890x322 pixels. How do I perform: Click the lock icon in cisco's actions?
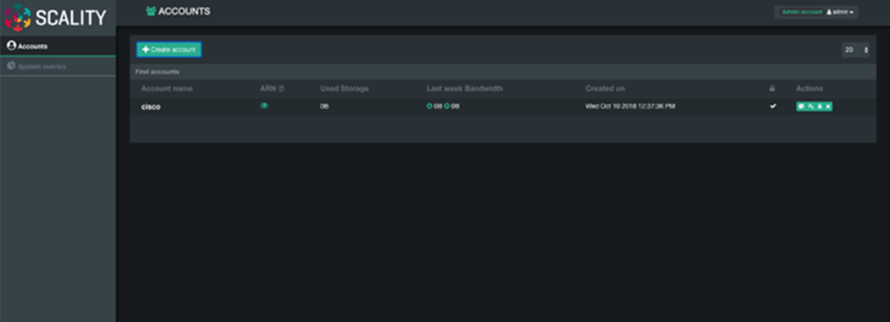click(x=819, y=106)
